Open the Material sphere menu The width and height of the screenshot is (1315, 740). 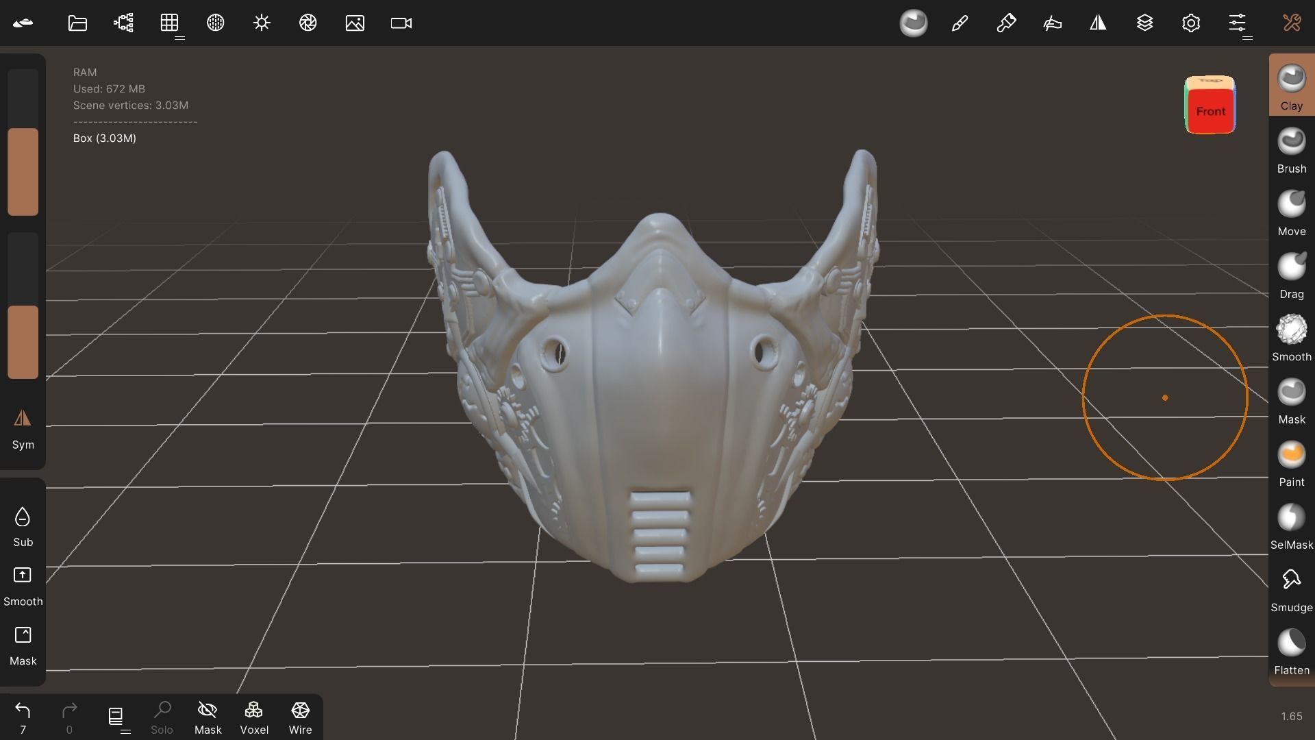(x=215, y=23)
